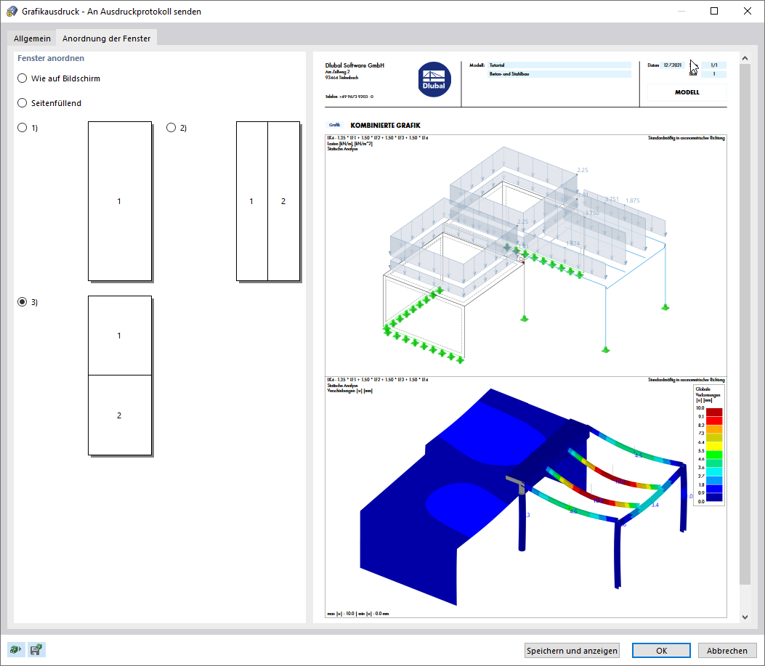Viewport: 765px width, 666px height.
Task: Click the upper load model graphic in the preview
Action: tap(526, 255)
